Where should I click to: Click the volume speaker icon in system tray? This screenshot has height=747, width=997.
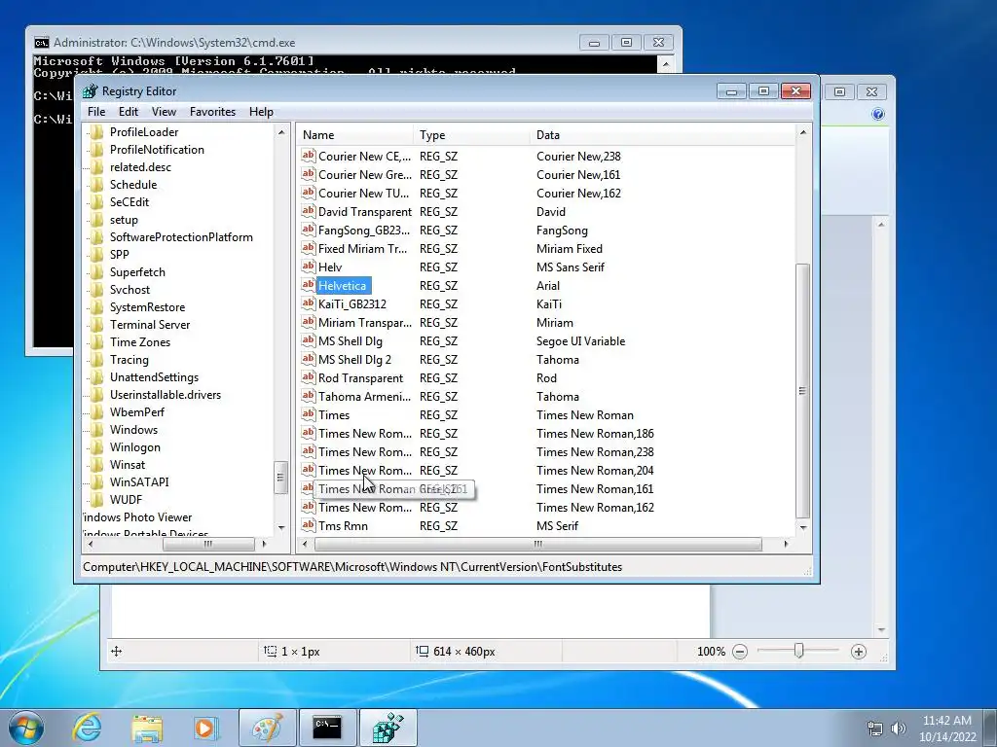898,729
